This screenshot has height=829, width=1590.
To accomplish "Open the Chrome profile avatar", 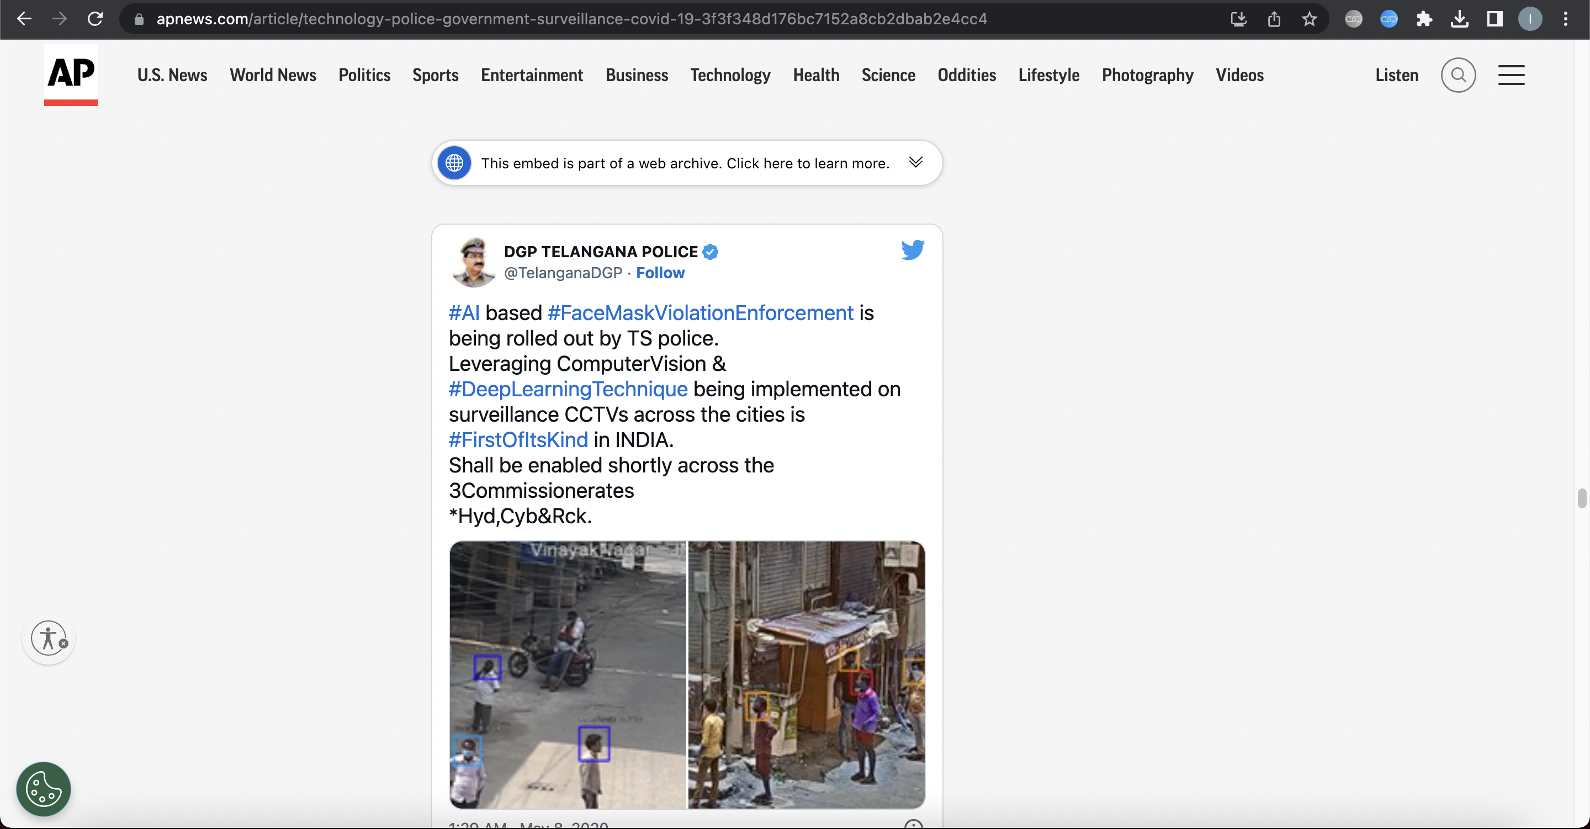I will [1529, 19].
